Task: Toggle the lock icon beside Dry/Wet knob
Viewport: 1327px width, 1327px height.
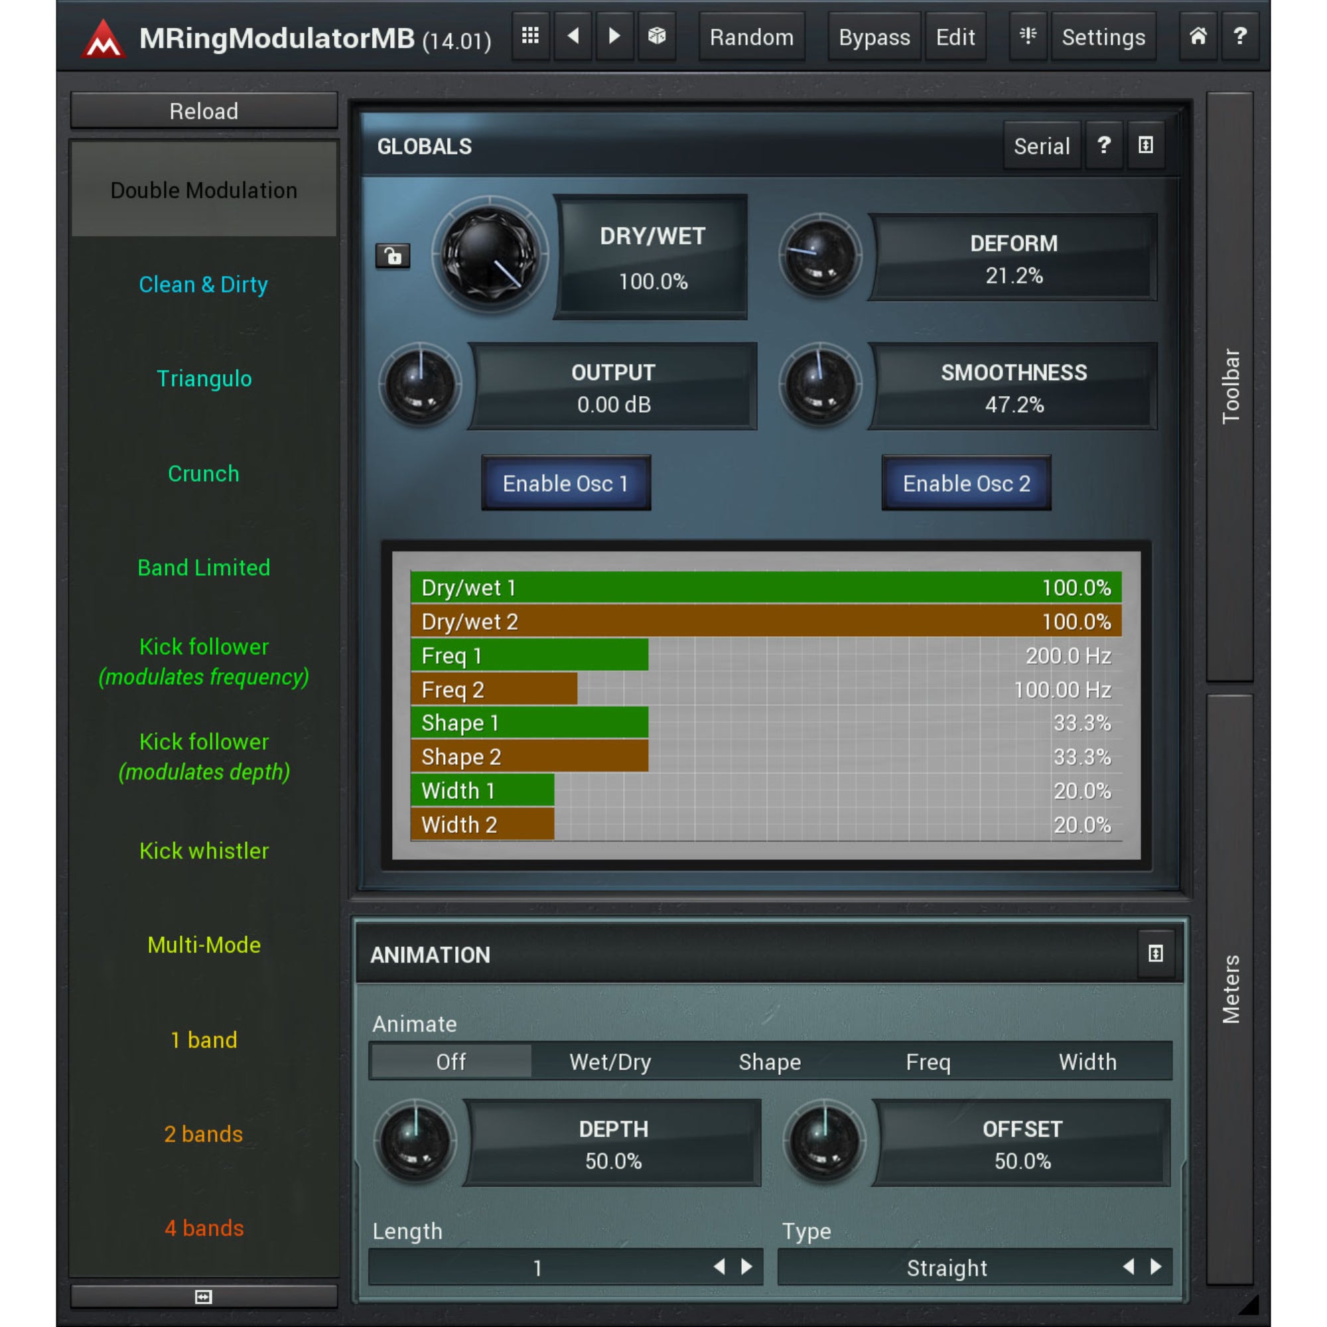Action: (x=393, y=255)
